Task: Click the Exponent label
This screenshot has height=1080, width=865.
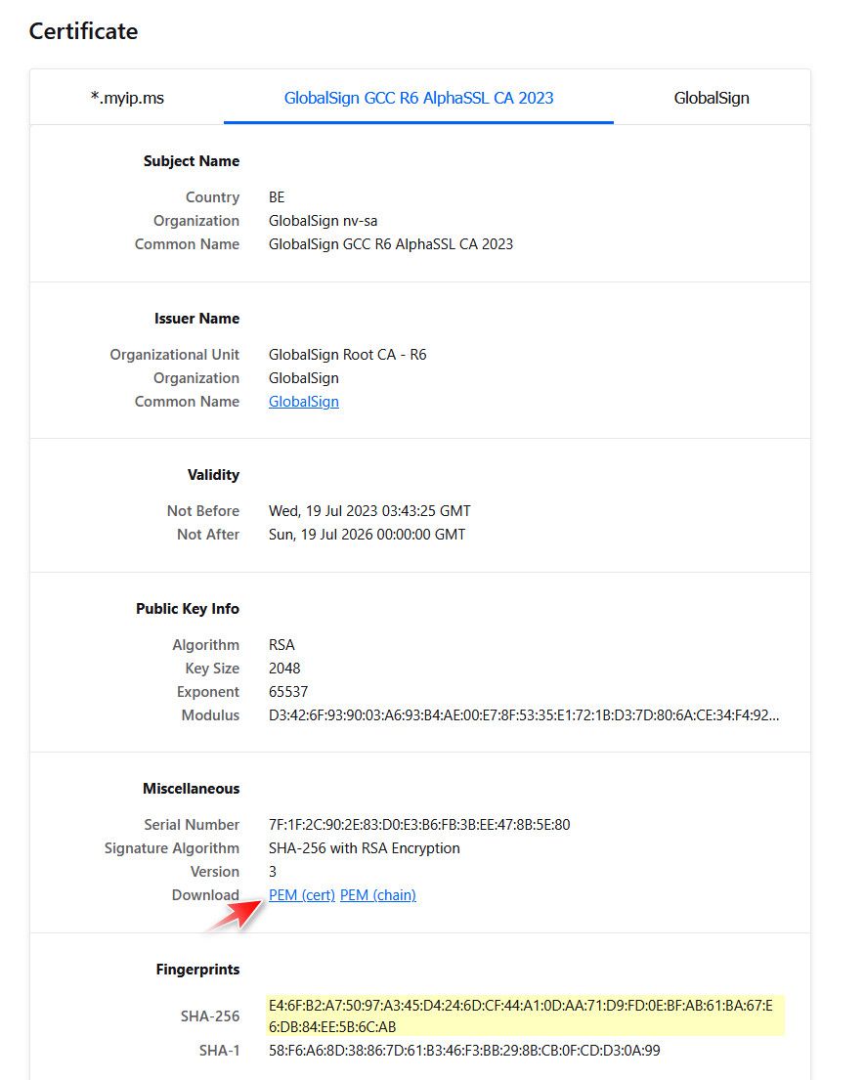Action: tap(208, 692)
